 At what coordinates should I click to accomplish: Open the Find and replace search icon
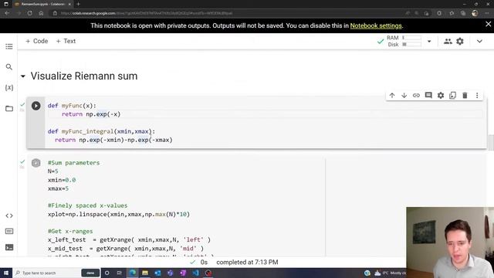pos(9,67)
